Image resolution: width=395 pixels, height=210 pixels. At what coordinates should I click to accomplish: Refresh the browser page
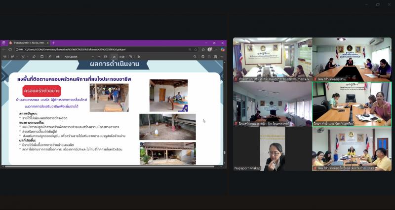10,50
